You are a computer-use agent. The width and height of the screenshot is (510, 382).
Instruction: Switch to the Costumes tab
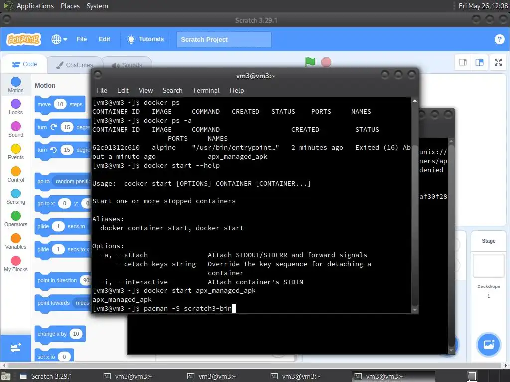(75, 65)
